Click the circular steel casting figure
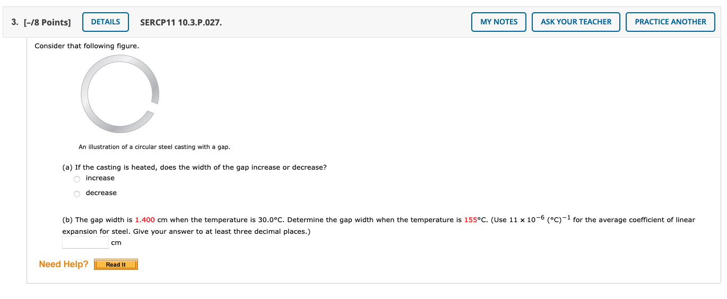The height and width of the screenshot is (299, 727). point(119,94)
